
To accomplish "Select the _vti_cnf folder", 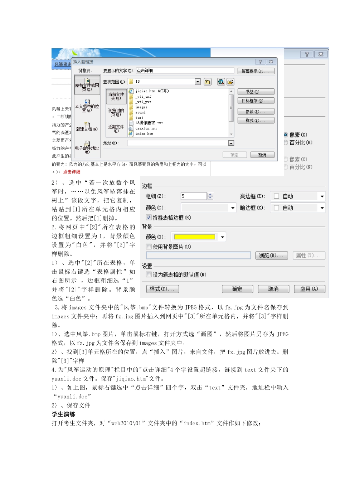I will pyautogui.click(x=140, y=96).
